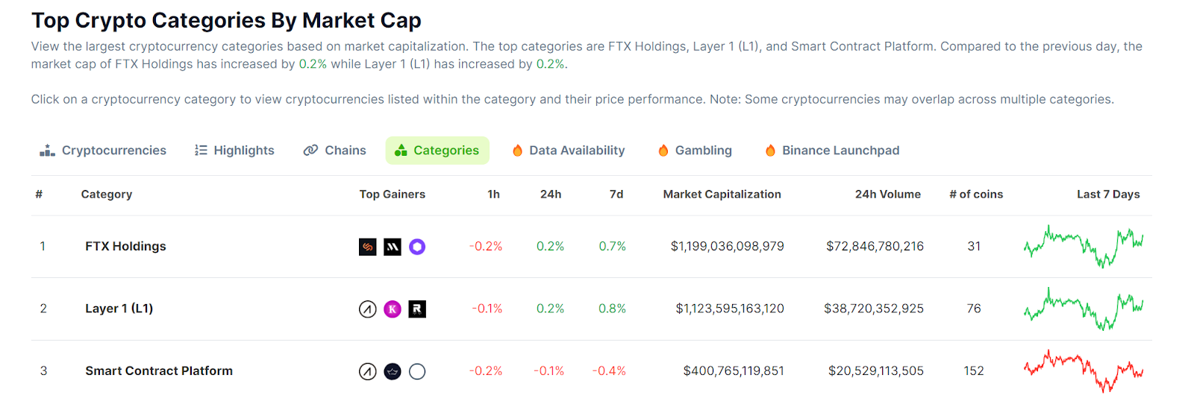Click the white circle coin icon in Smart Contract row

tap(417, 371)
